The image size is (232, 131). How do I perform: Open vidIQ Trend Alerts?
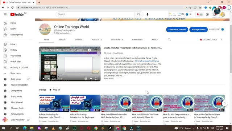[17, 96]
